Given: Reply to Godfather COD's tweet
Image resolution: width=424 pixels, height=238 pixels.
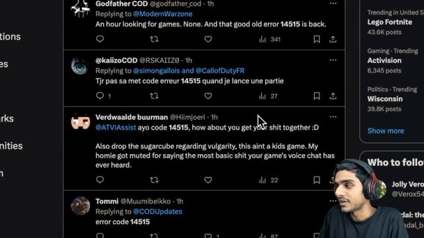Looking at the screenshot, I should pos(100,39).
